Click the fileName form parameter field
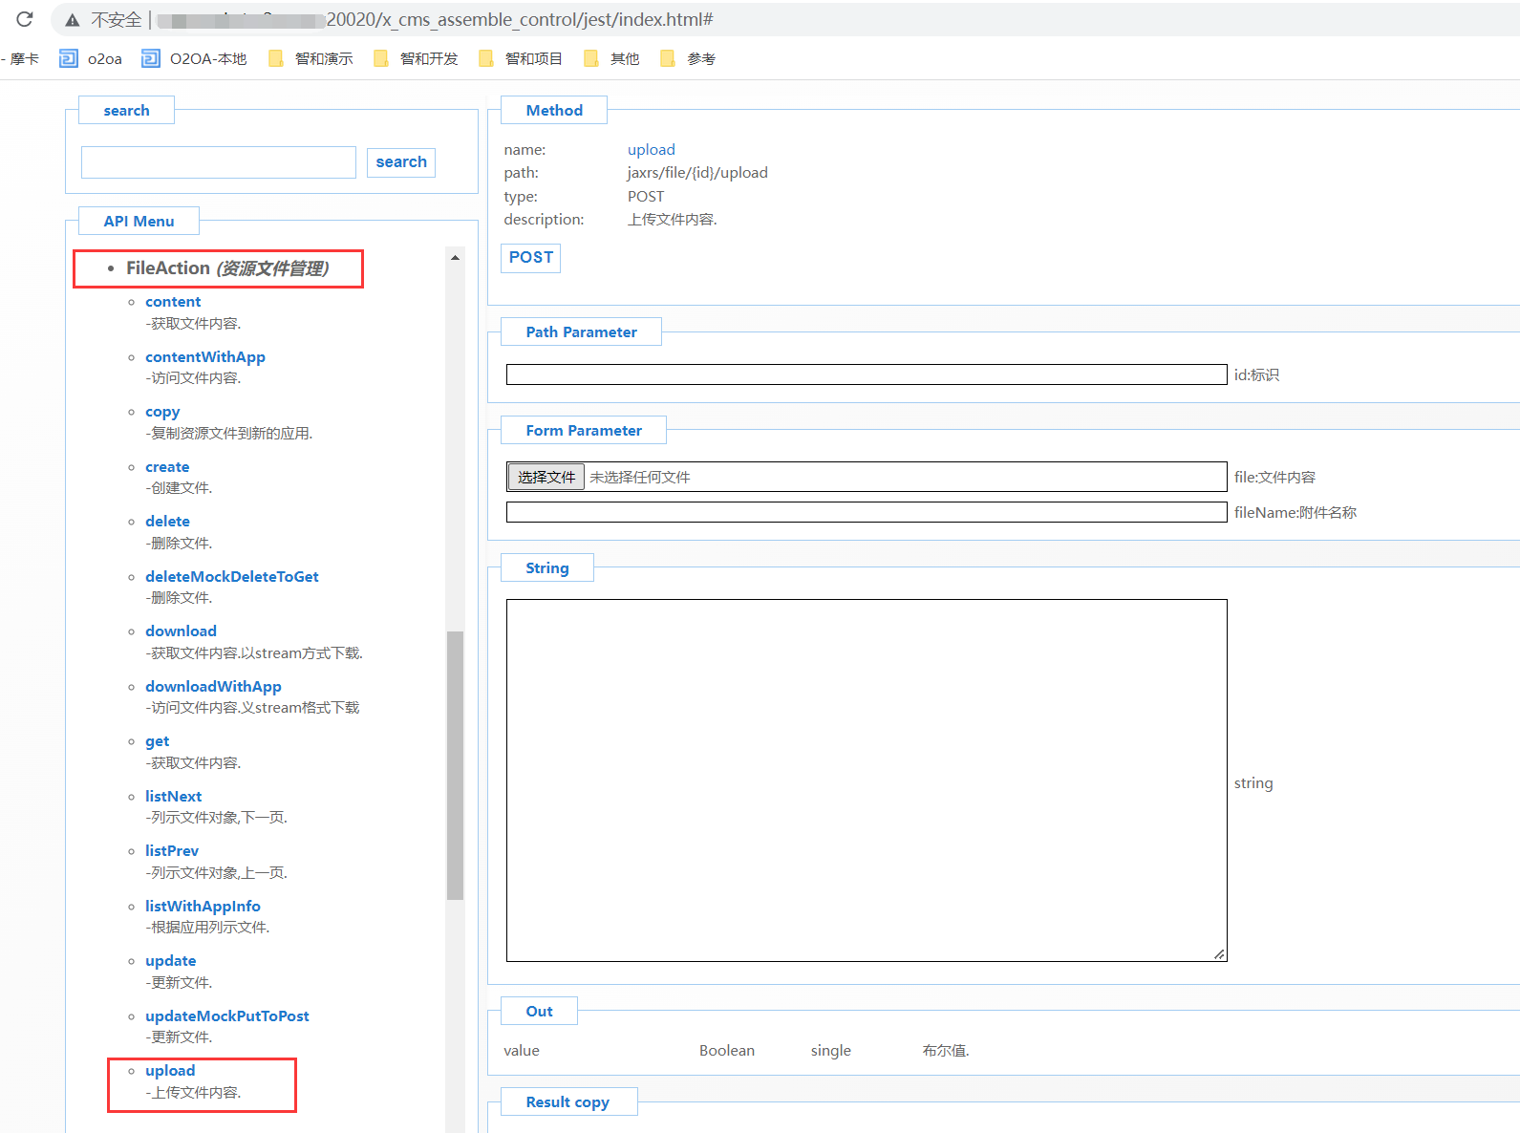Image resolution: width=1520 pixels, height=1133 pixels. point(866,513)
